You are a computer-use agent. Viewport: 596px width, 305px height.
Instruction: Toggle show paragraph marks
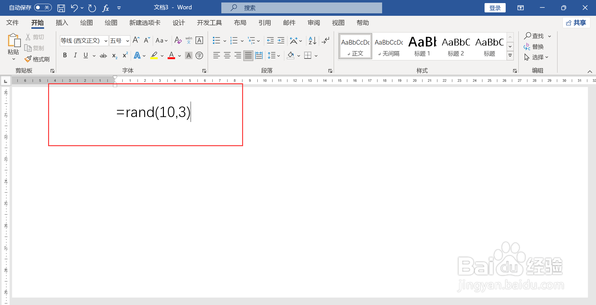[x=325, y=40]
